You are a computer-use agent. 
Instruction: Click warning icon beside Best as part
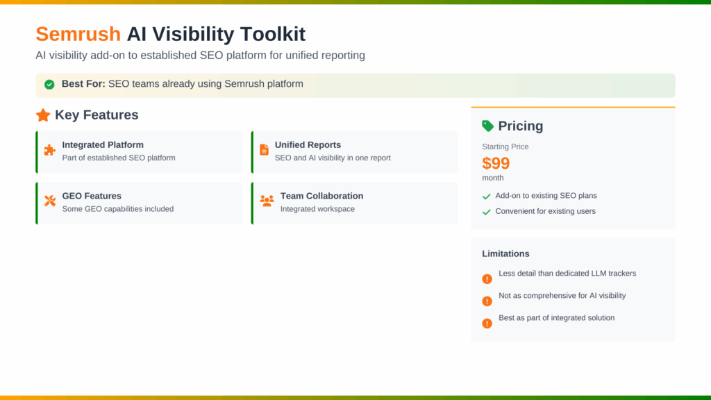point(487,323)
